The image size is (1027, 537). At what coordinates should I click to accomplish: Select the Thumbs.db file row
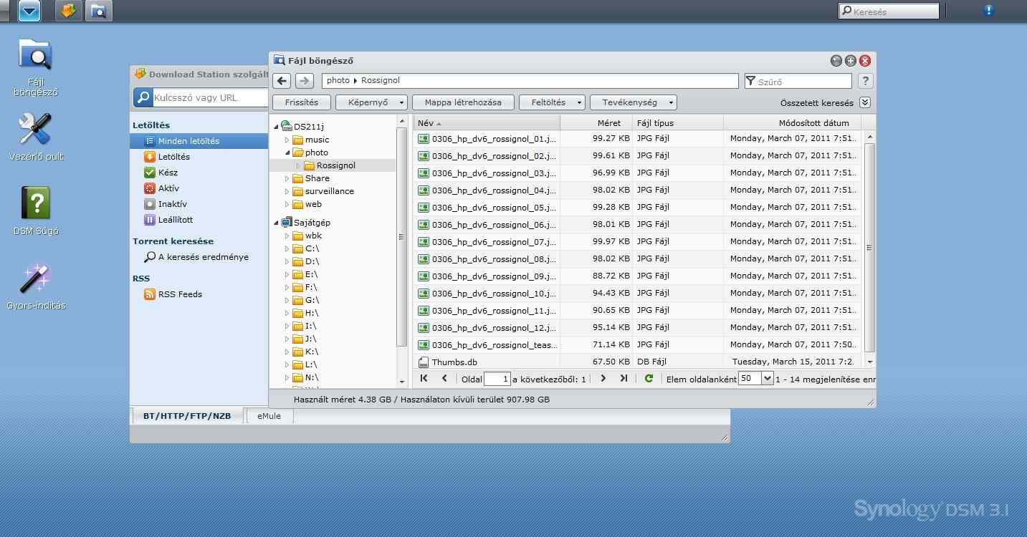tap(487, 362)
